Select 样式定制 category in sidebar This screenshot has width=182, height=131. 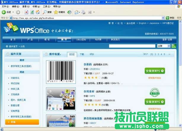pos(15,83)
